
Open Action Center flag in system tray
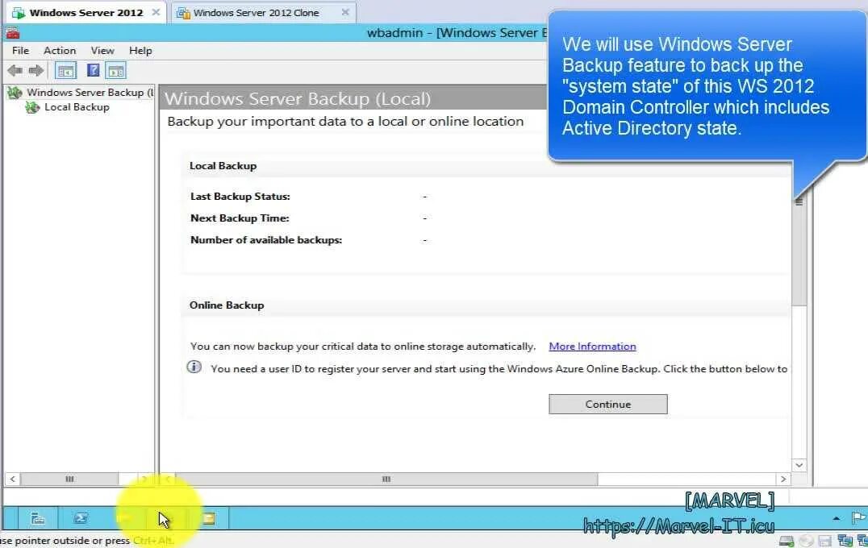point(858,518)
